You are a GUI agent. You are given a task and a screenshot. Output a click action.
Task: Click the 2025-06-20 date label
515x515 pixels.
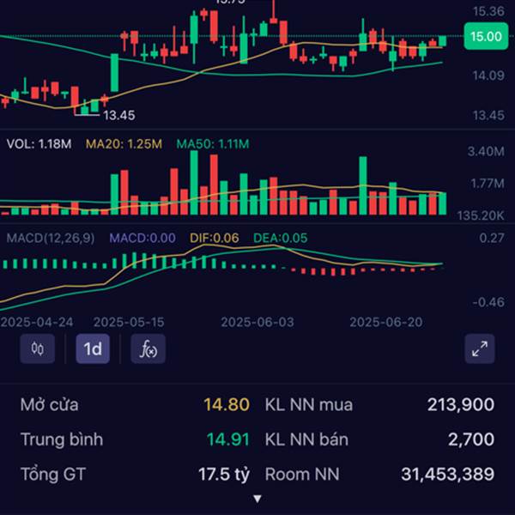click(386, 322)
